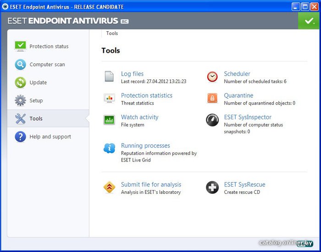Click the Watch activity green graph icon
321x252 pixels.
click(109, 120)
